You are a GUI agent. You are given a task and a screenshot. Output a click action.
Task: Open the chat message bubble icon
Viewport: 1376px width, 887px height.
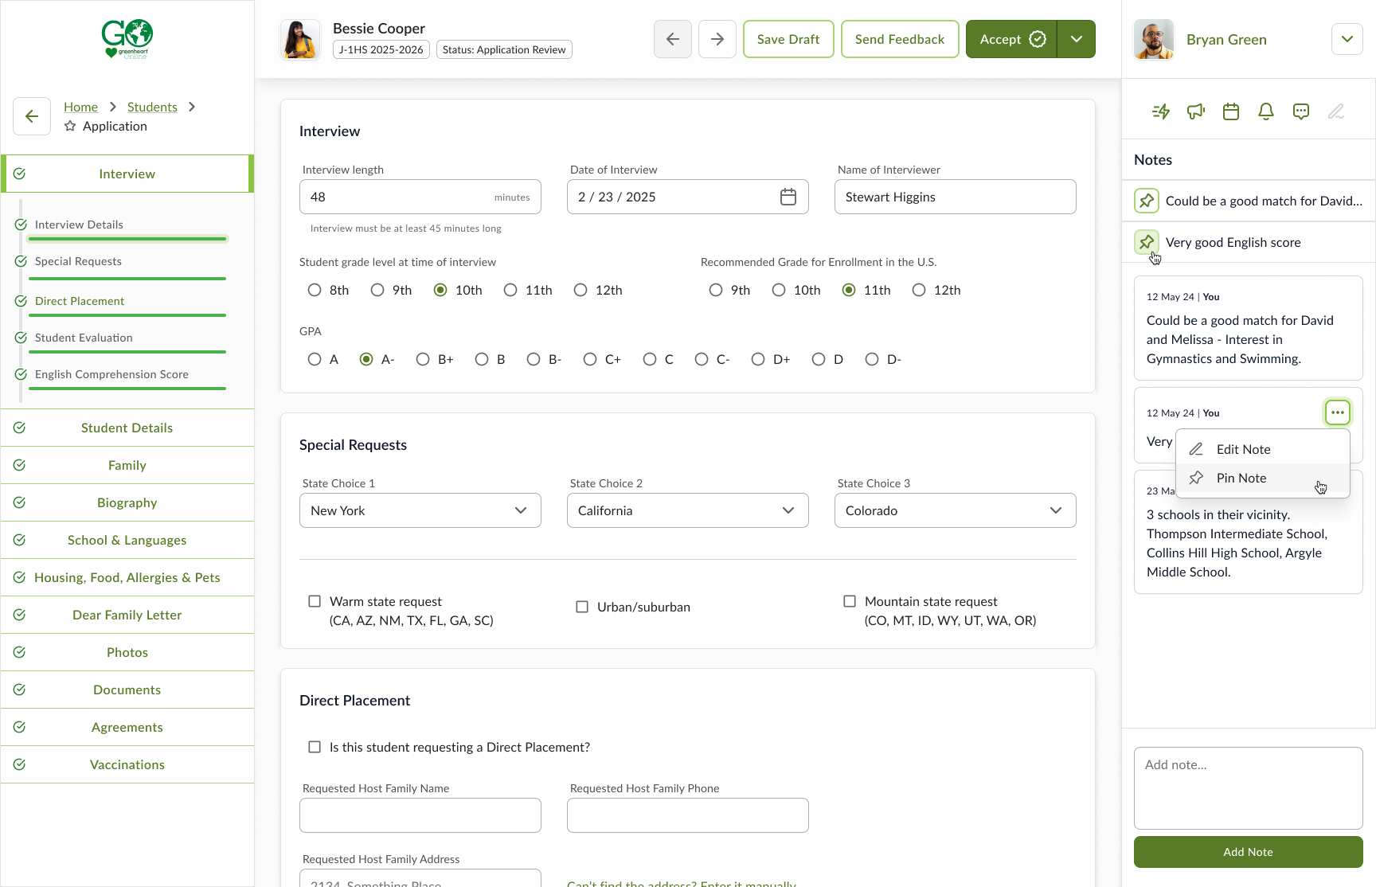(1301, 111)
